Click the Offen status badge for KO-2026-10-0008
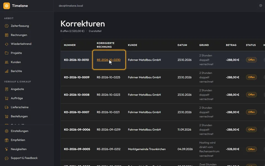Screen dimensions: 265x166 251,95
